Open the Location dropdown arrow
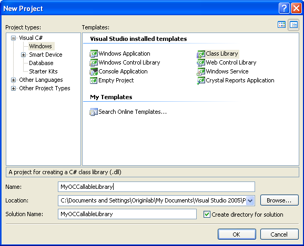Viewport: 304px width, 246px height. (250, 200)
